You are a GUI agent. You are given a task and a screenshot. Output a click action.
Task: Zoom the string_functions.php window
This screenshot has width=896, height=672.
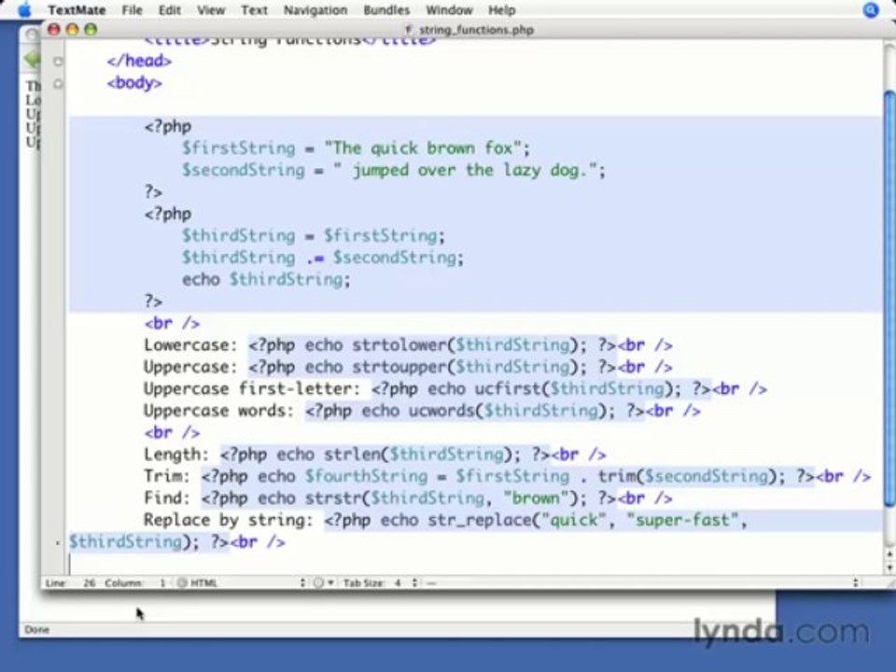(91, 30)
